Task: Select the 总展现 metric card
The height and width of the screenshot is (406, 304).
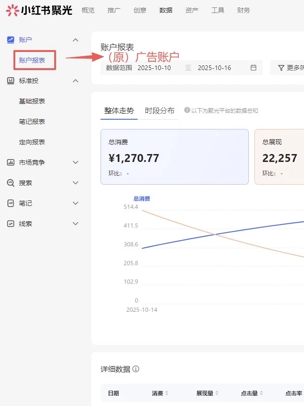Action: tap(279, 157)
